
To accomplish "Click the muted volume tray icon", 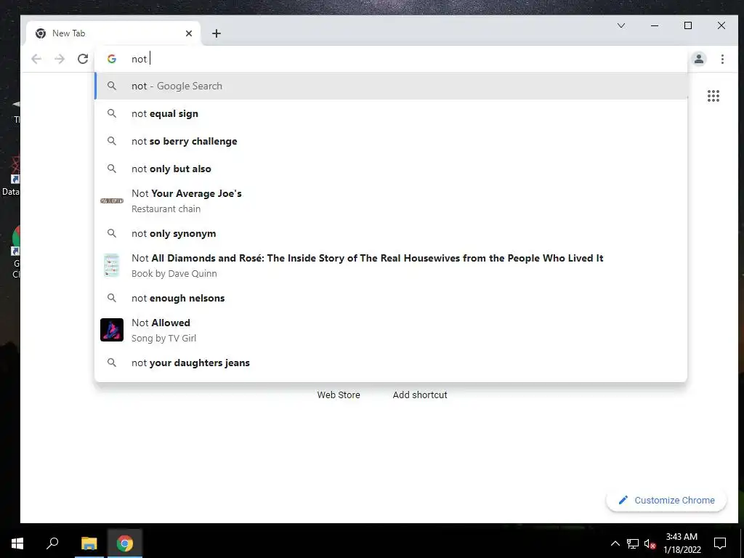I will [650, 543].
